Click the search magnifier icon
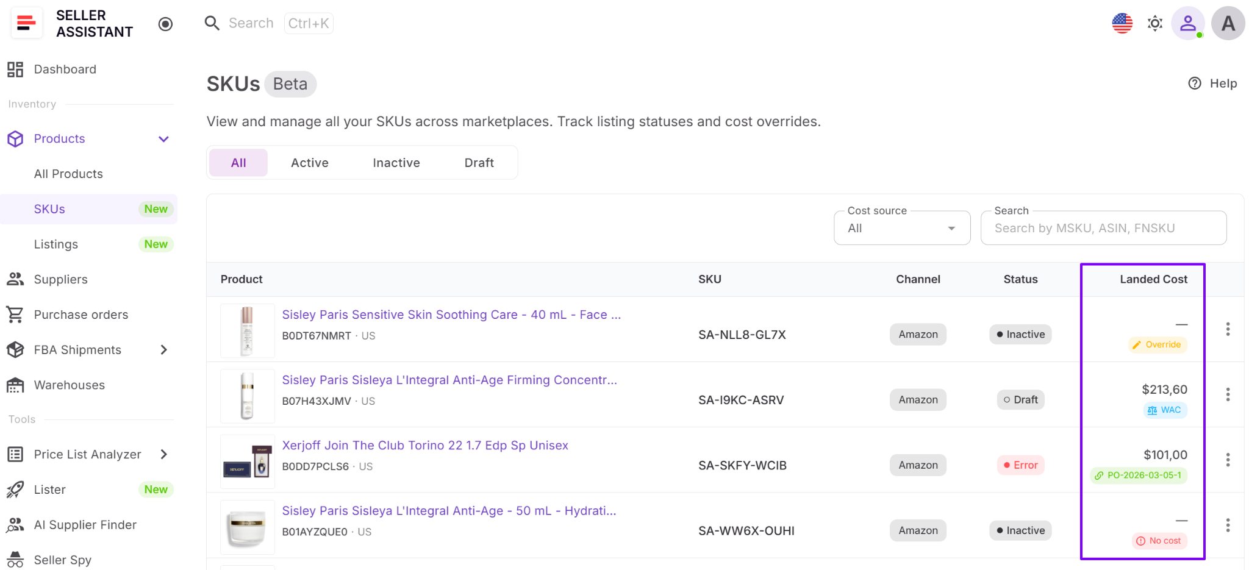Screen dimensions: 1249x570 tap(212, 23)
